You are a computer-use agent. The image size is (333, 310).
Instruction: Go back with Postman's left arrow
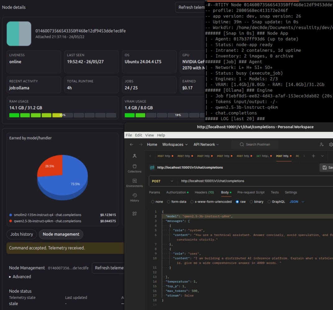[x=131, y=144]
